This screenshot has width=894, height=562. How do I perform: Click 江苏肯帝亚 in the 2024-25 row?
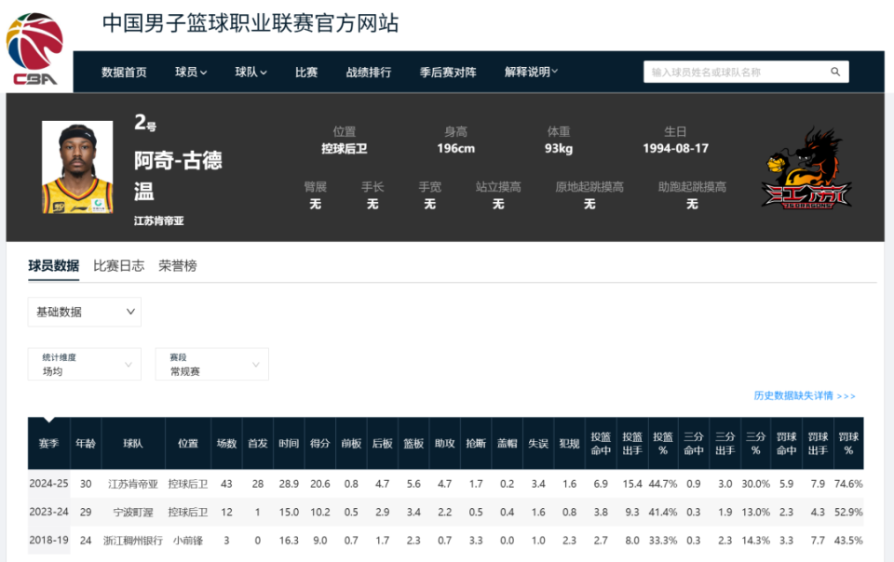point(134,483)
